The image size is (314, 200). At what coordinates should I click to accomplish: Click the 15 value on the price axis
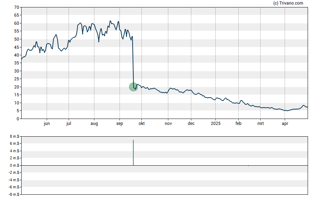pyautogui.click(x=17, y=95)
